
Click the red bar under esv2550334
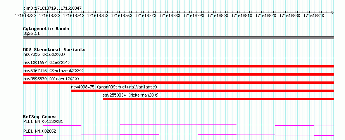tap(219, 99)
